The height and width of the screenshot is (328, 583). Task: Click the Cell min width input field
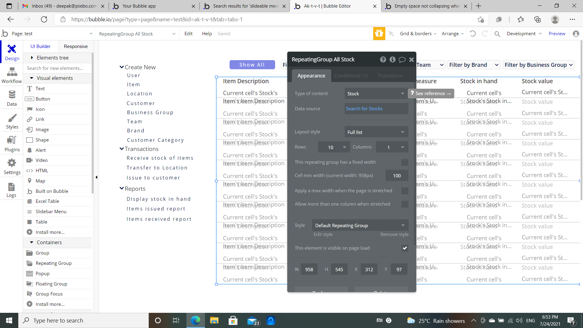click(x=397, y=176)
